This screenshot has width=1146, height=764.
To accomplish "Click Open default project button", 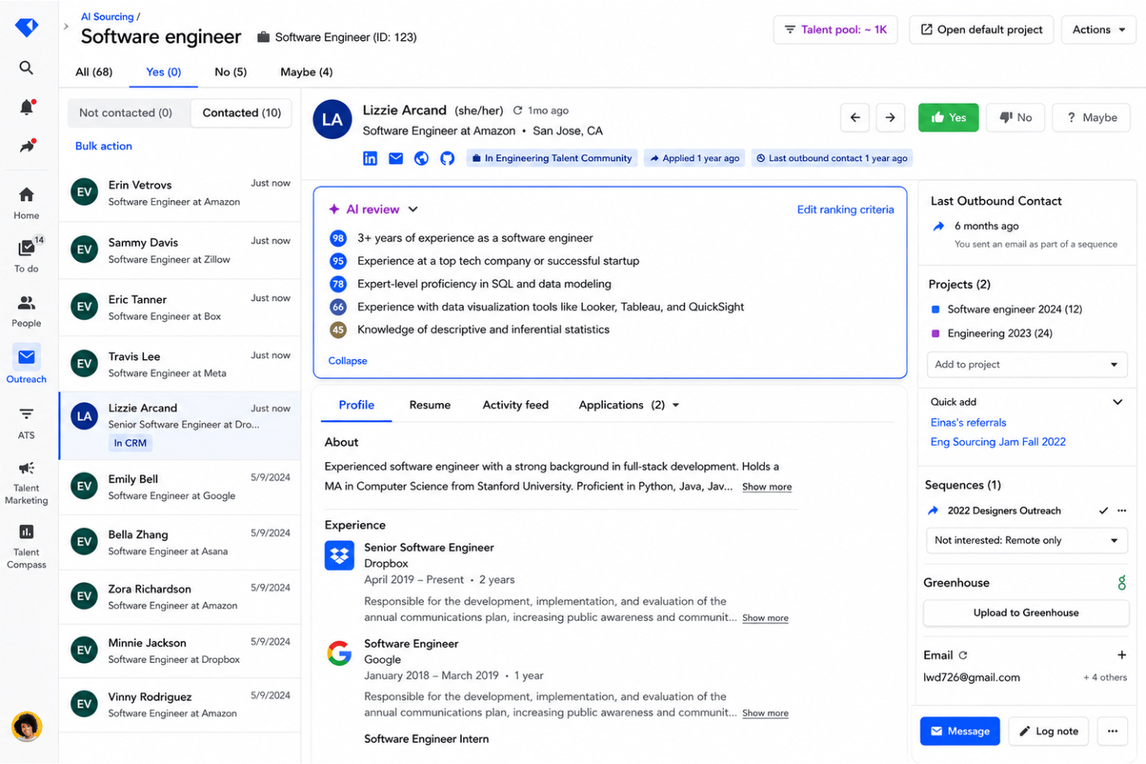I will pyautogui.click(x=981, y=29).
